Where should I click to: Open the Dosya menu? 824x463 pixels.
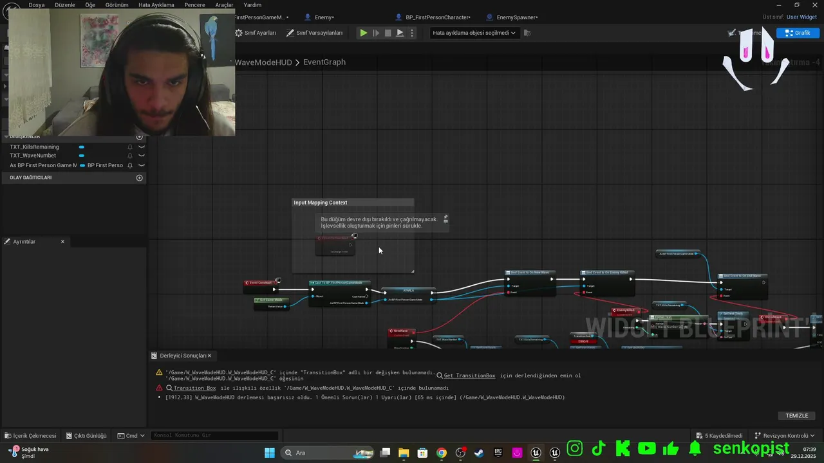pos(37,5)
